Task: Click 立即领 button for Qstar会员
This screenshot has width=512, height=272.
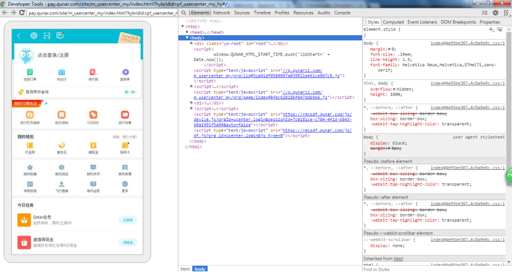Action: click(x=128, y=220)
